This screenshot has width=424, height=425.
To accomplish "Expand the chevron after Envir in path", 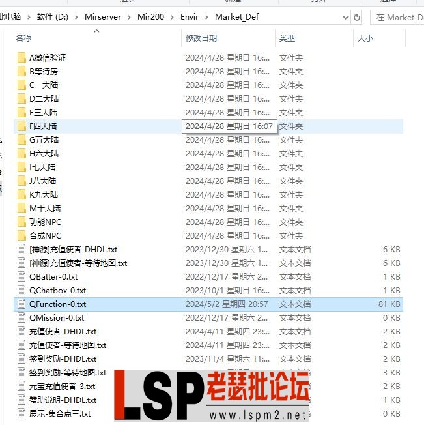I will (206, 17).
